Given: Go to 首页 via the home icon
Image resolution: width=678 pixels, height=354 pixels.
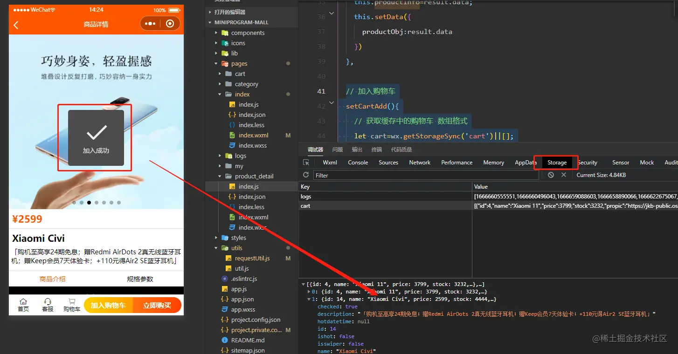Looking at the screenshot, I should tap(23, 302).
